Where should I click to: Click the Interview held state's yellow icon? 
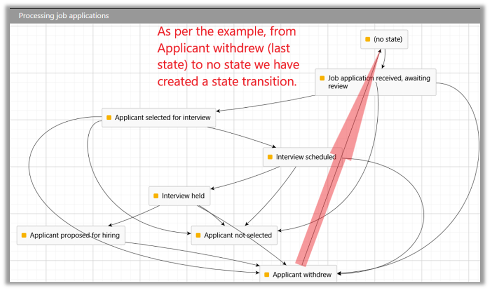[x=156, y=196]
